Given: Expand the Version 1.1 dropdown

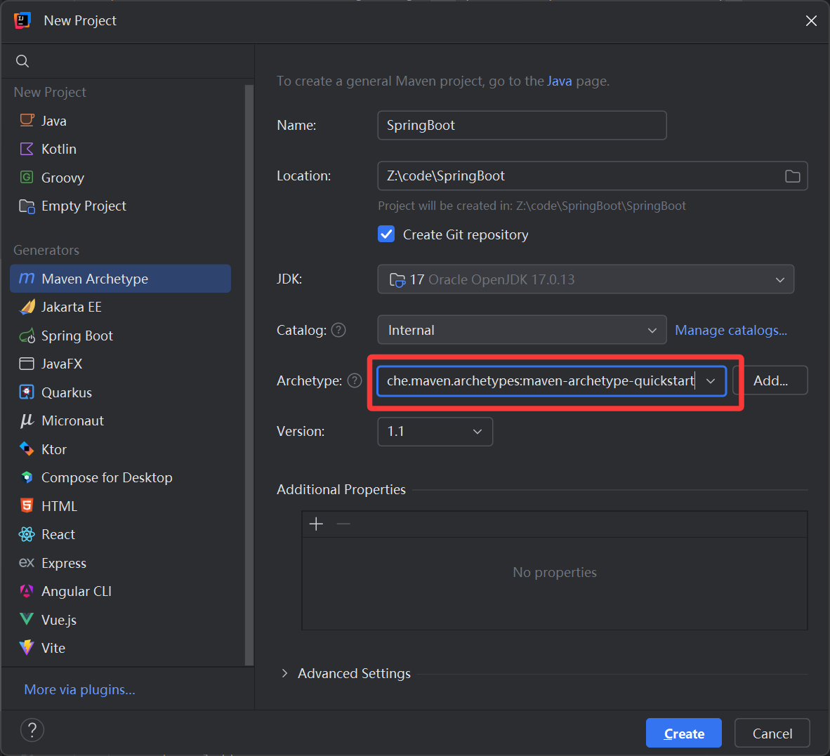Looking at the screenshot, I should tap(435, 431).
